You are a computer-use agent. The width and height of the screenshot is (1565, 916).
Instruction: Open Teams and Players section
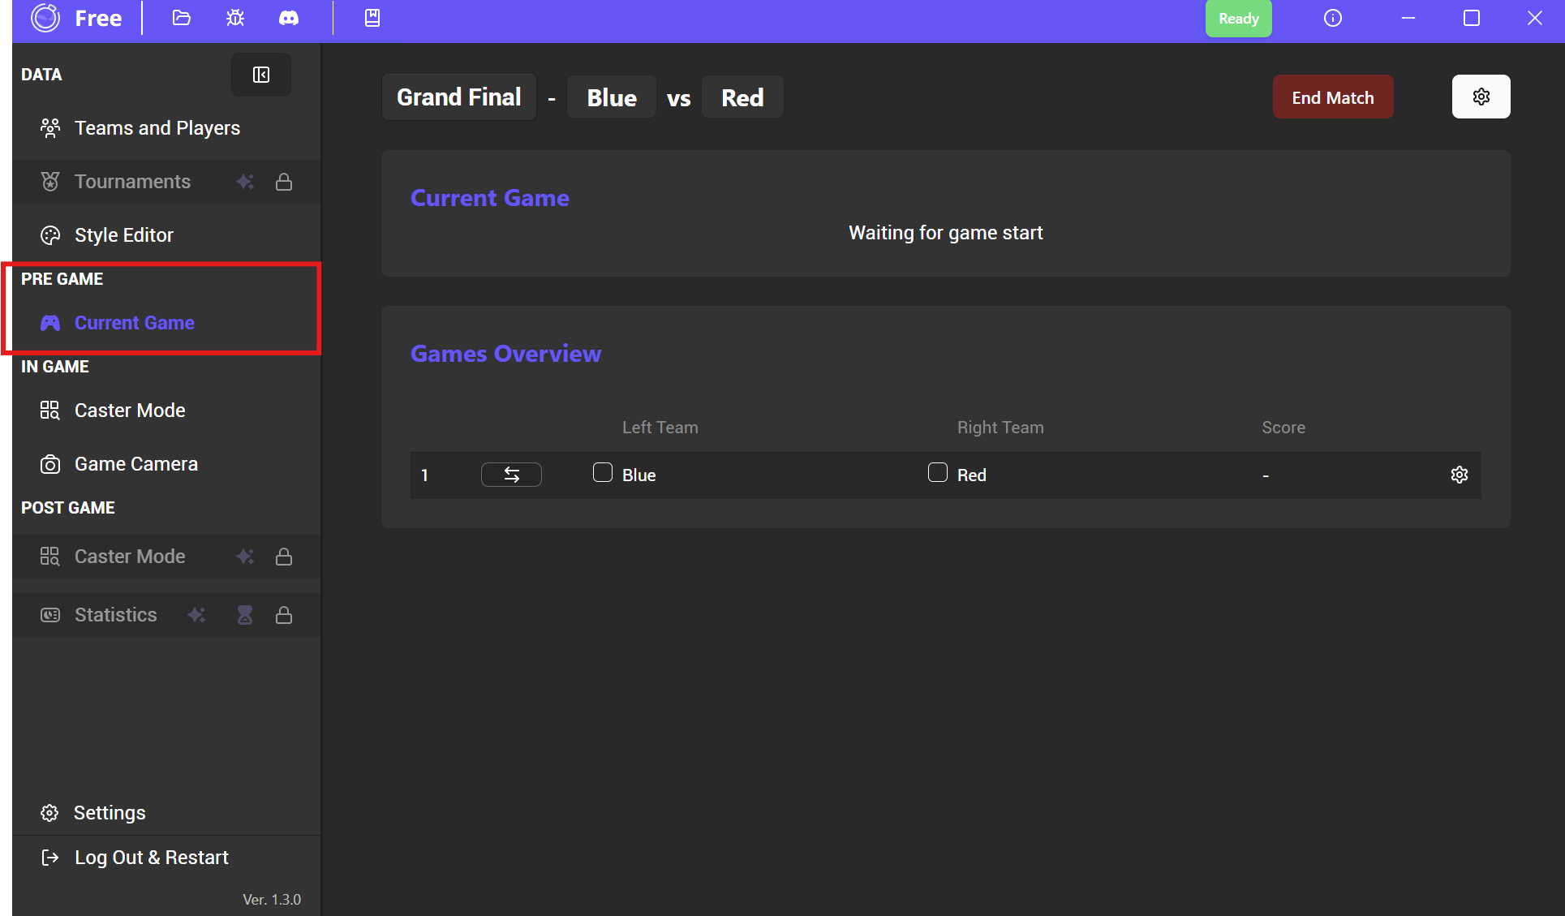(x=157, y=128)
